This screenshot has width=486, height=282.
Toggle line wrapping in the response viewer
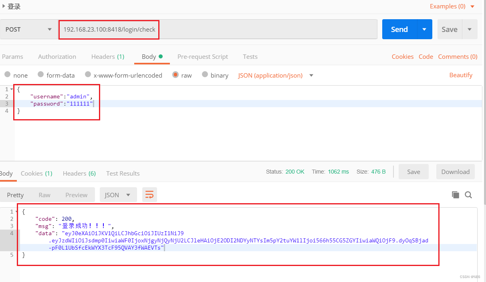pyautogui.click(x=149, y=194)
